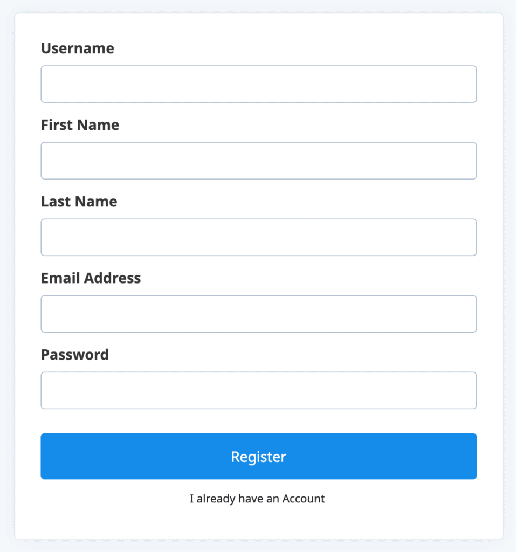The image size is (516, 552).
Task: Activate the field under the Email Address label
Action: tap(258, 314)
